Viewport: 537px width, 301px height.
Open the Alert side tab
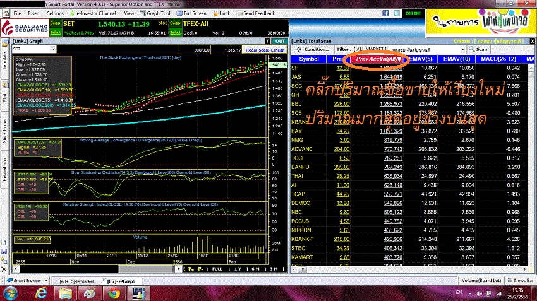pos(4,97)
